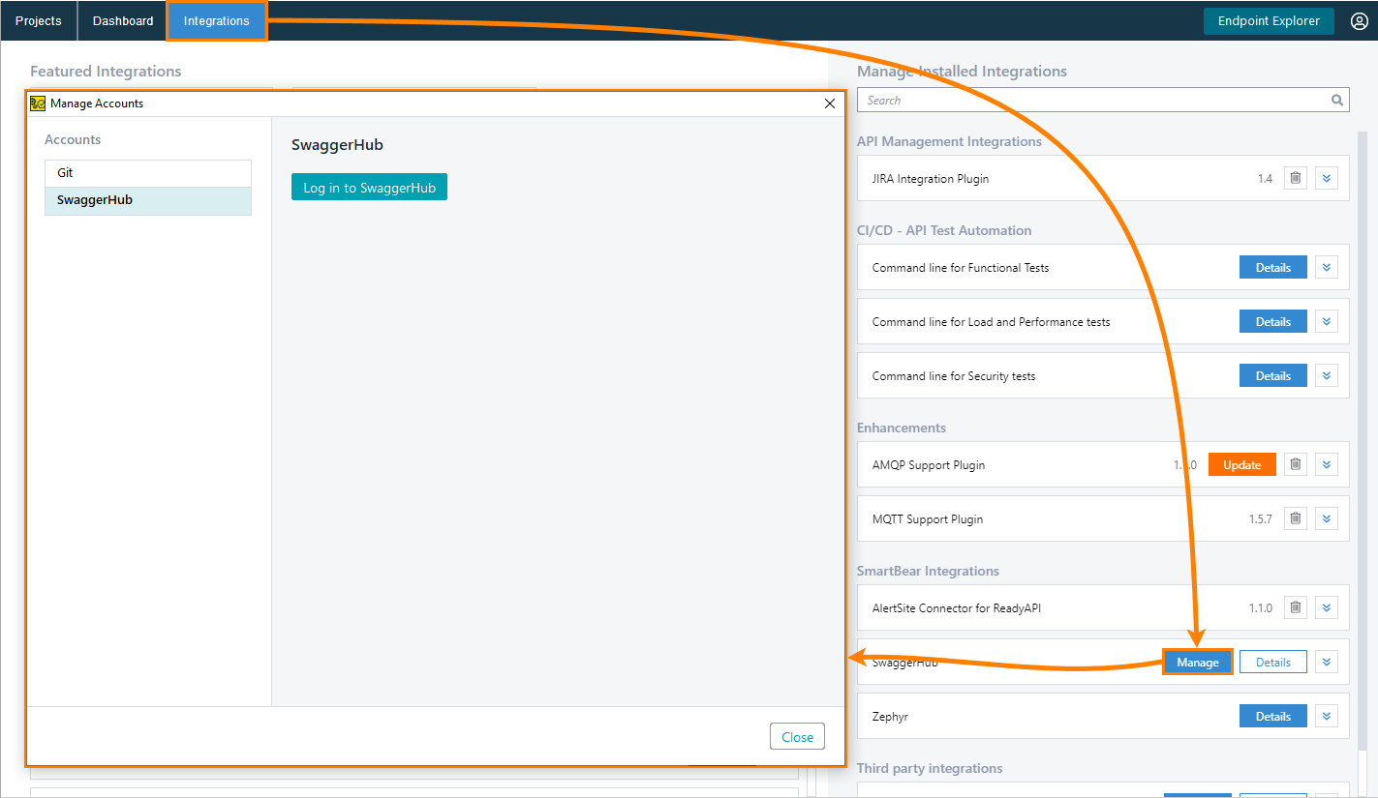Open Details for Command line for Security tests
This screenshot has height=798, width=1378.
[1273, 376]
